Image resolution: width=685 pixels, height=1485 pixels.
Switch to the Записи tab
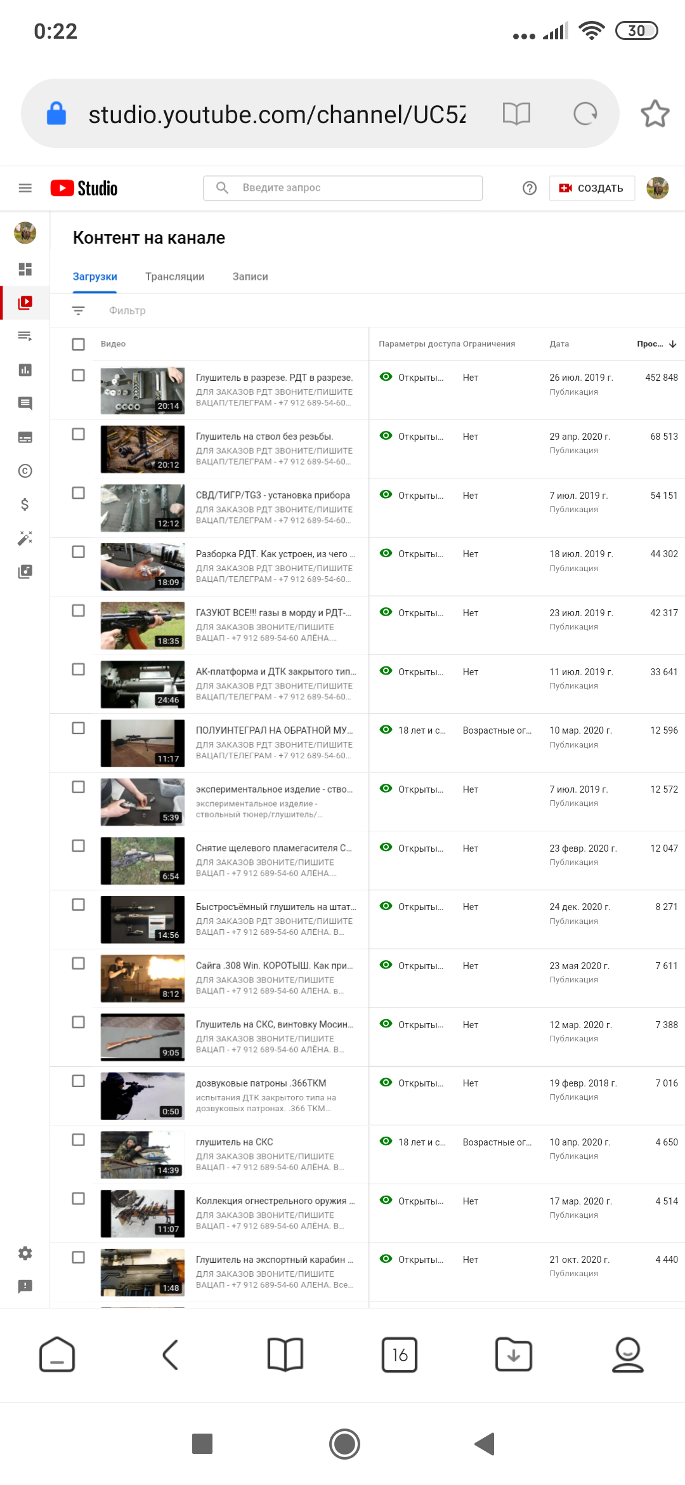[250, 277]
